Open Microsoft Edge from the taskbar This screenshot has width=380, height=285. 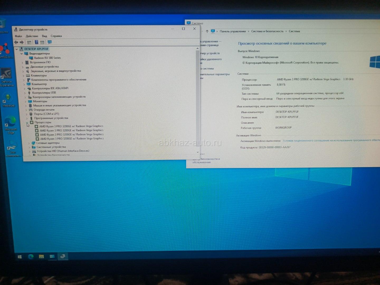click(x=31, y=256)
